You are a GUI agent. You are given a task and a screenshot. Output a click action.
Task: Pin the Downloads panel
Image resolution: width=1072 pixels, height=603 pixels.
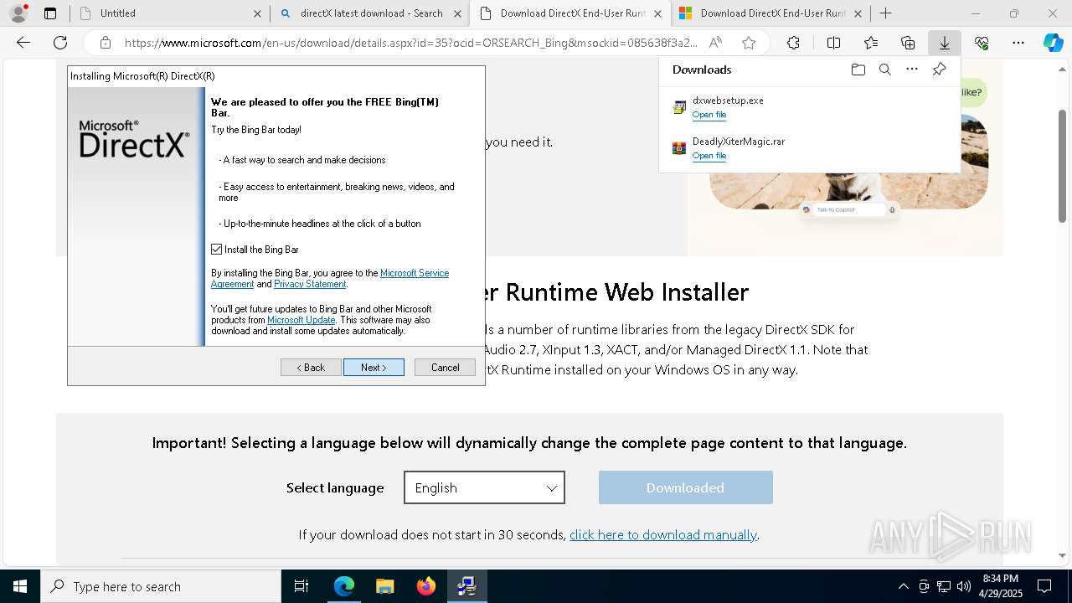[939, 70]
